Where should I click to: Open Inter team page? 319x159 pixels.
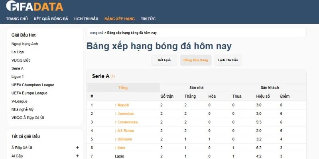pos(122,147)
